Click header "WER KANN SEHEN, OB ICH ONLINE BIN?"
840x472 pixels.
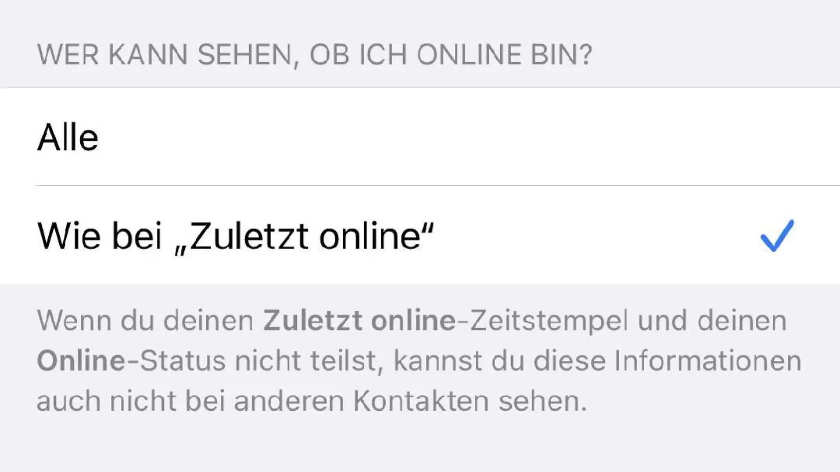314,54
